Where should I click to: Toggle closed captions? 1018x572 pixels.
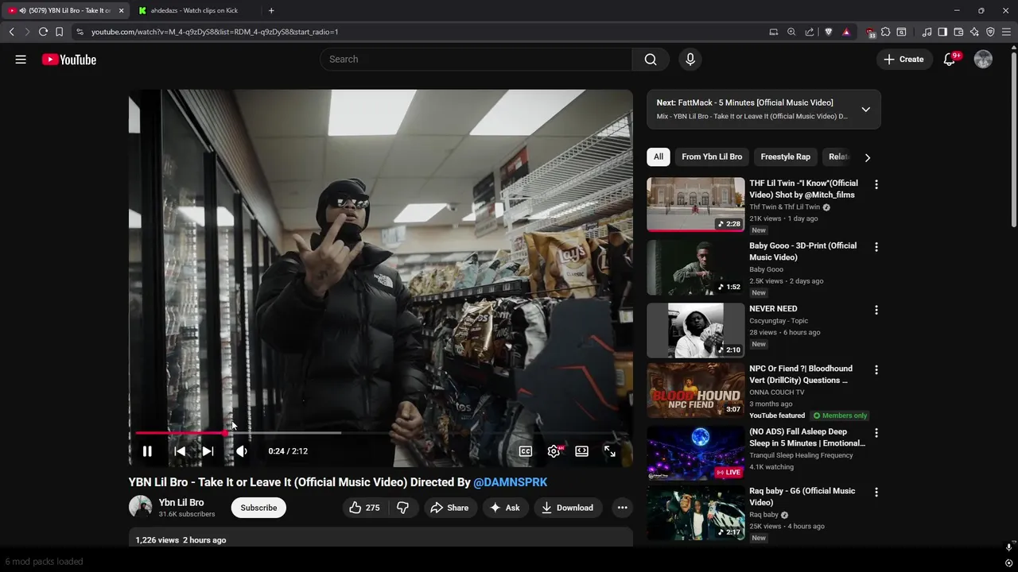(526, 451)
